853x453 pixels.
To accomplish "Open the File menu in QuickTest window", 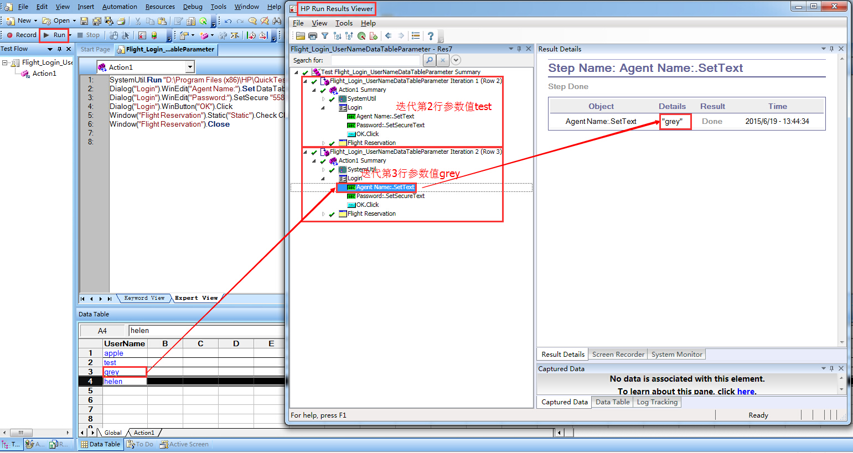I will 23,7.
